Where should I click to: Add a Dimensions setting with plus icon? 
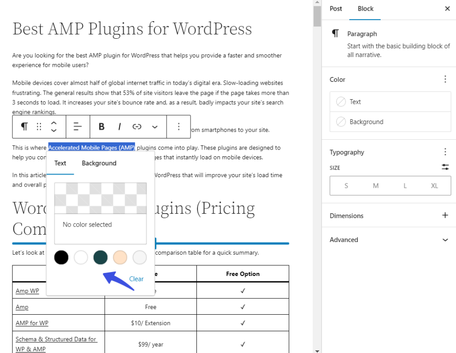point(445,215)
